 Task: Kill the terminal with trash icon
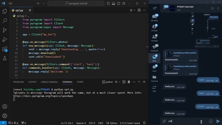tap(129, 82)
